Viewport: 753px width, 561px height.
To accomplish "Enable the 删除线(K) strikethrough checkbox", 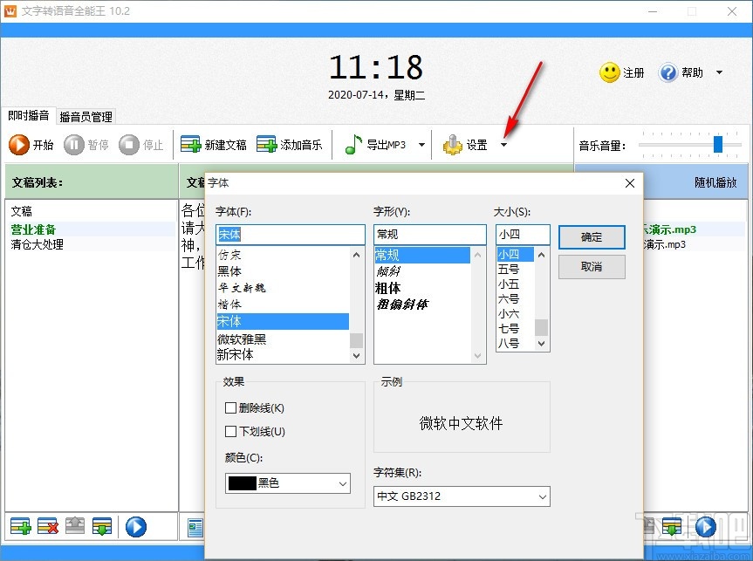I will pyautogui.click(x=230, y=407).
